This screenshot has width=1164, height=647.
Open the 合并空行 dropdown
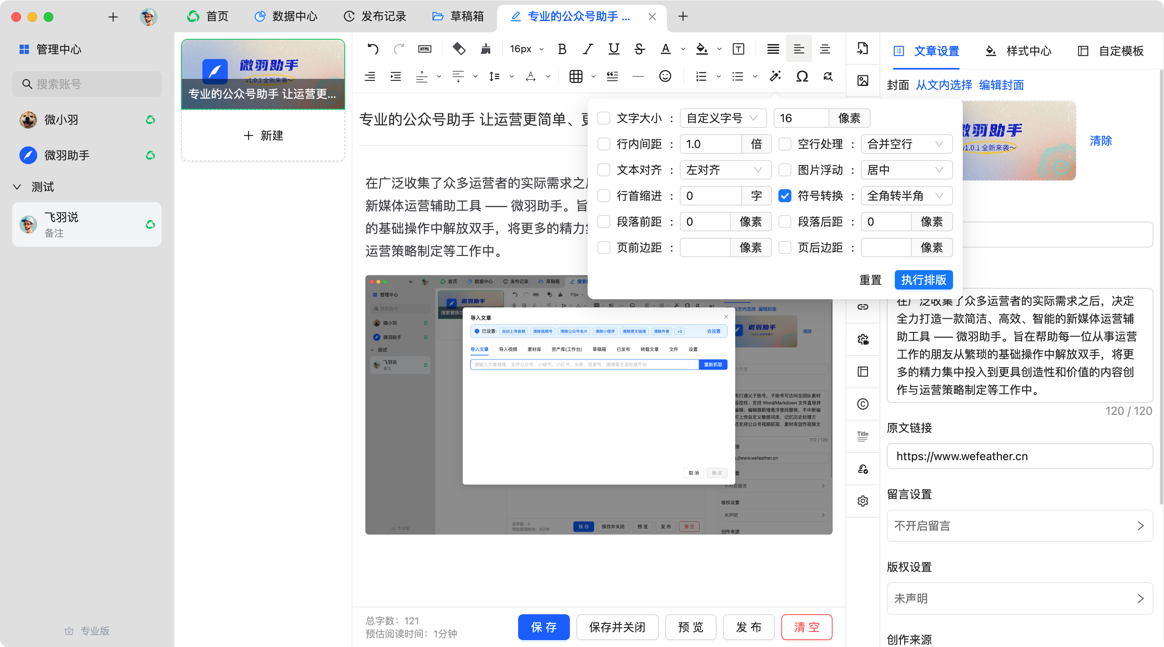(907, 144)
